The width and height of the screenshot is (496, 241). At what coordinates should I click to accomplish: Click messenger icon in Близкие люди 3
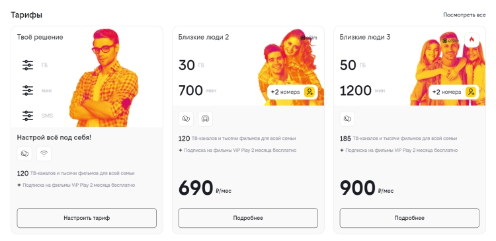coord(347,119)
